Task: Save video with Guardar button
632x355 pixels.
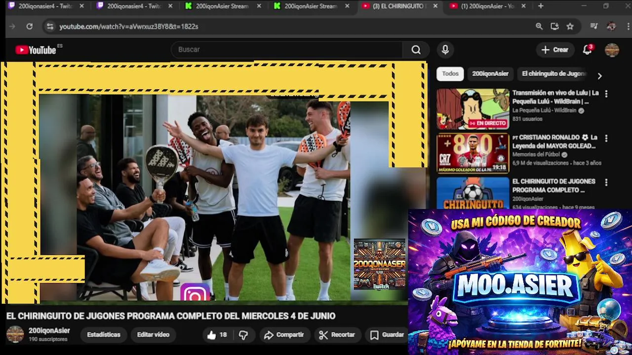Action: tap(387, 335)
